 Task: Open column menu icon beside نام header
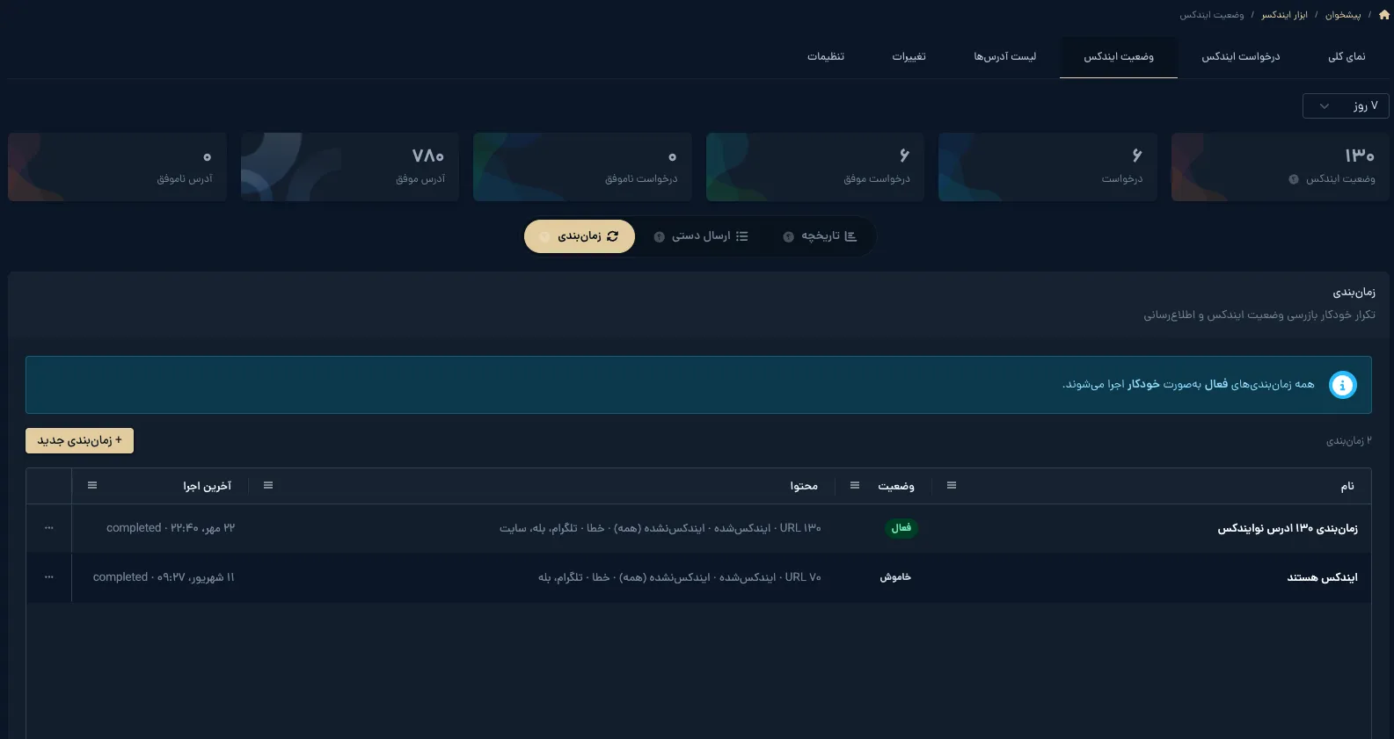952,485
